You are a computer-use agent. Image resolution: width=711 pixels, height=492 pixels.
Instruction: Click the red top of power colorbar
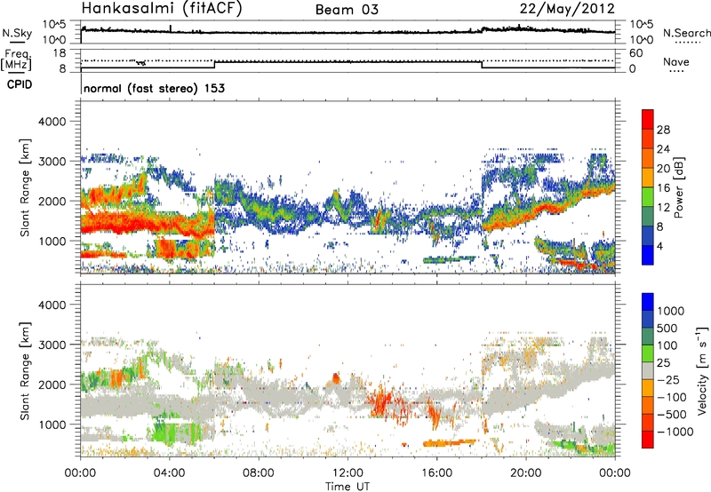pyautogui.click(x=648, y=119)
